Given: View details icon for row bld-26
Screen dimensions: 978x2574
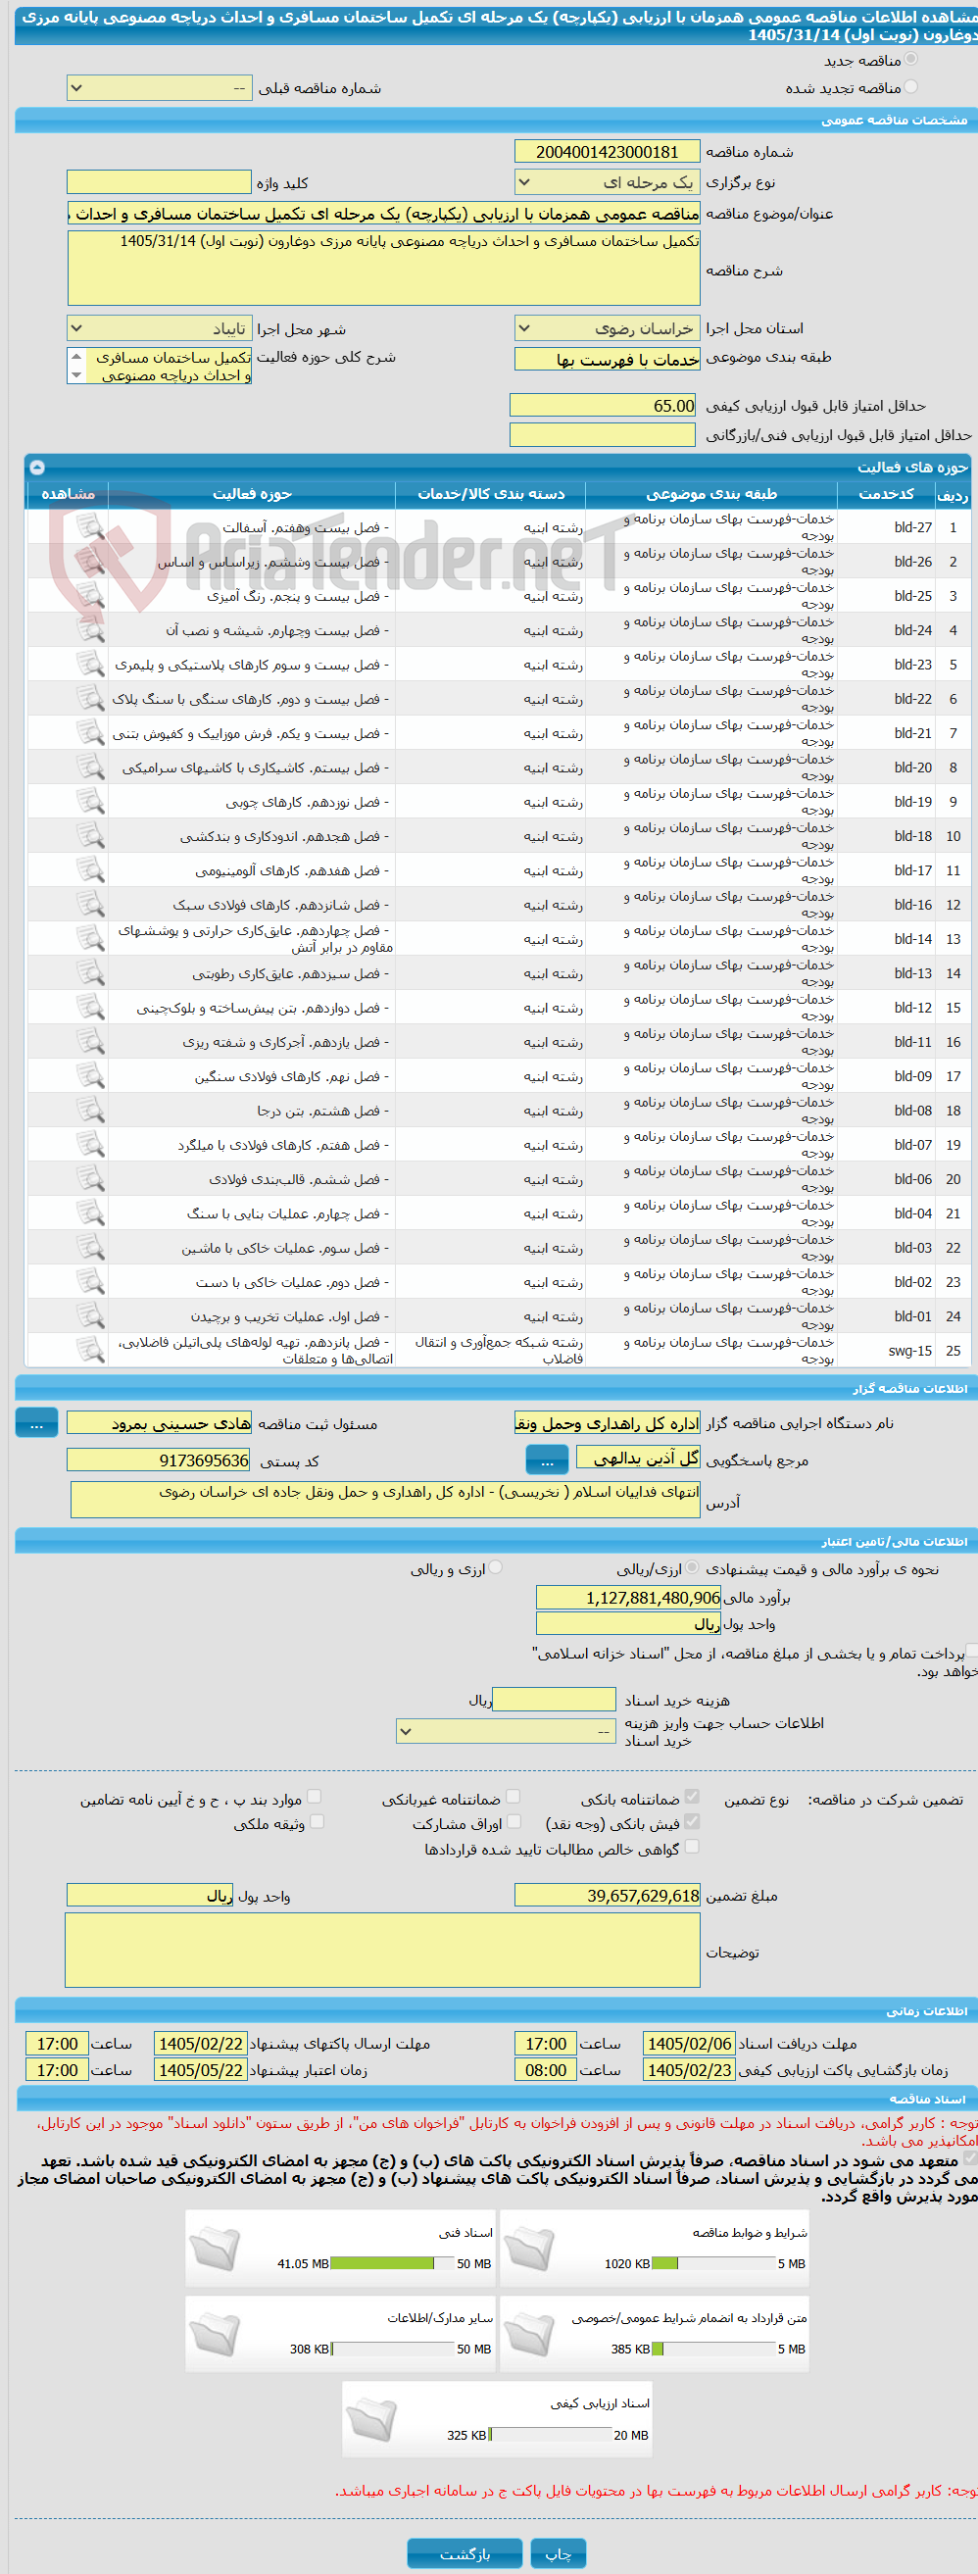Looking at the screenshot, I should [91, 562].
